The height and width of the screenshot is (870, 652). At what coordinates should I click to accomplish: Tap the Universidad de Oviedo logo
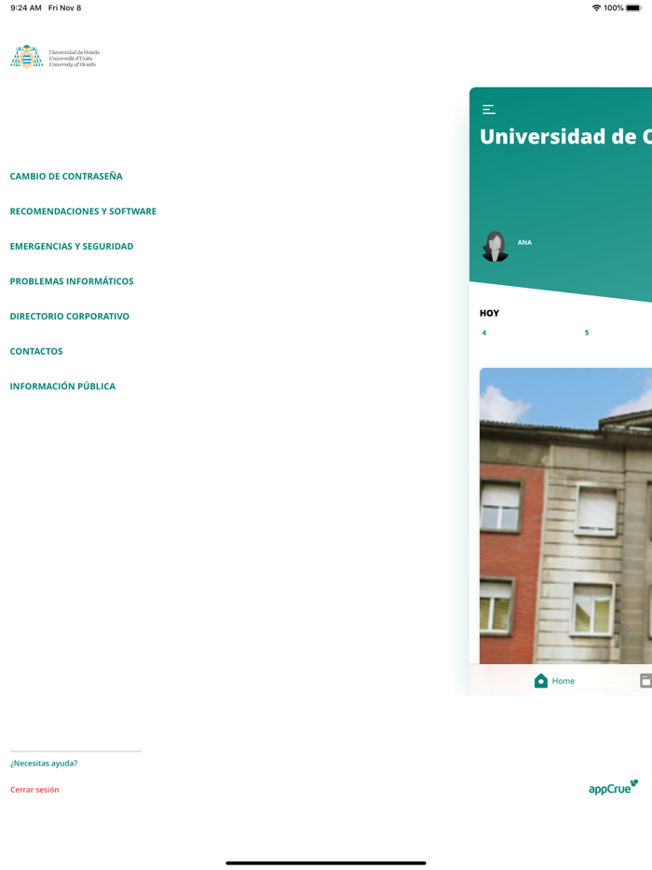click(55, 58)
